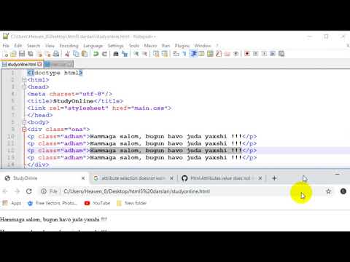Collapse the head tag fold marker
350x262 pixels.
[x=24, y=87]
